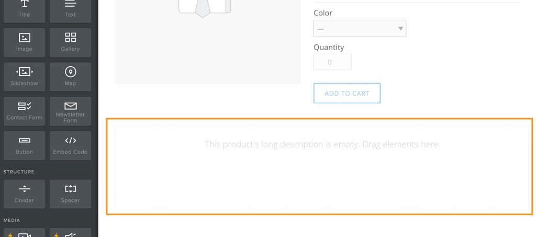Open the Color dropdown

pyautogui.click(x=360, y=28)
